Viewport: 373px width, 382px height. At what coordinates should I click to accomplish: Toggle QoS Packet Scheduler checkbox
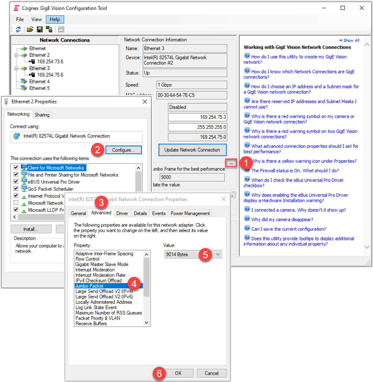(16, 188)
